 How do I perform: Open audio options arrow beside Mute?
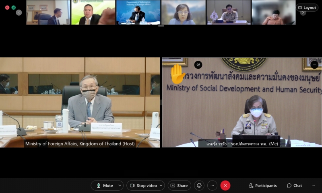point(120,185)
